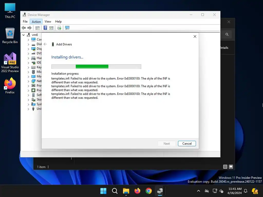The height and width of the screenshot is (197, 263).
Task: Select the Processors category icon
Action: (x=33, y=90)
